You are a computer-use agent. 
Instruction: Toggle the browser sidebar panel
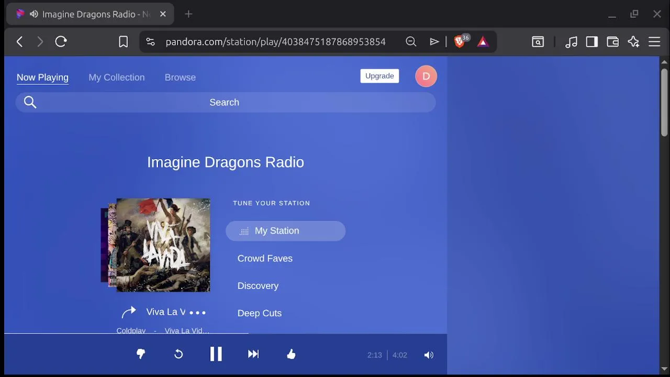(592, 42)
